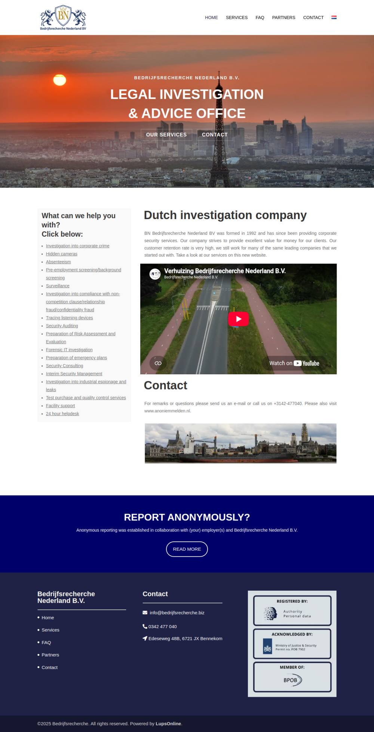This screenshot has height=732, width=374.
Task: Click the READ MORE button
Action: coord(187,549)
